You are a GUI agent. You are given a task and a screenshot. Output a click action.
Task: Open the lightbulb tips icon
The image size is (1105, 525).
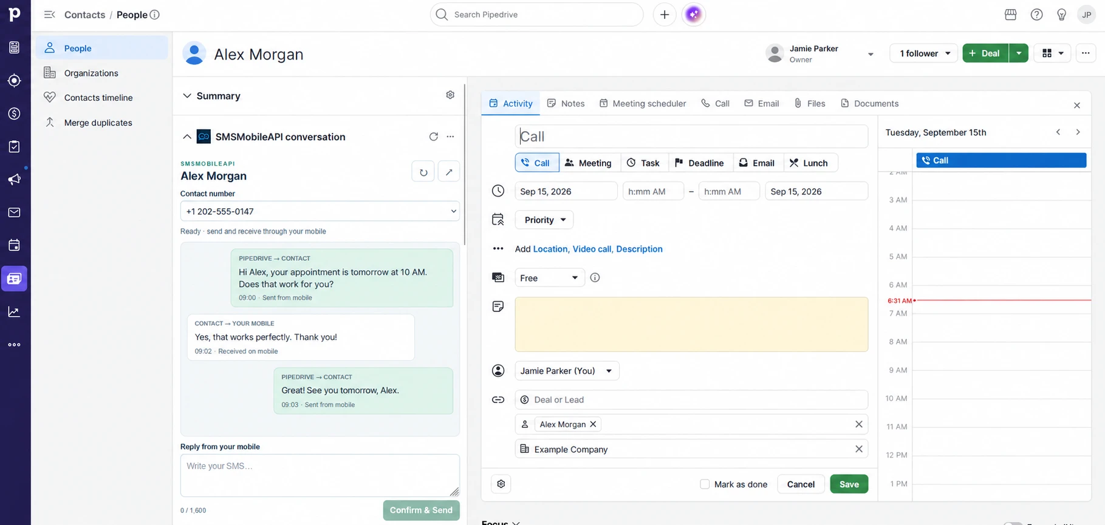pos(1062,15)
